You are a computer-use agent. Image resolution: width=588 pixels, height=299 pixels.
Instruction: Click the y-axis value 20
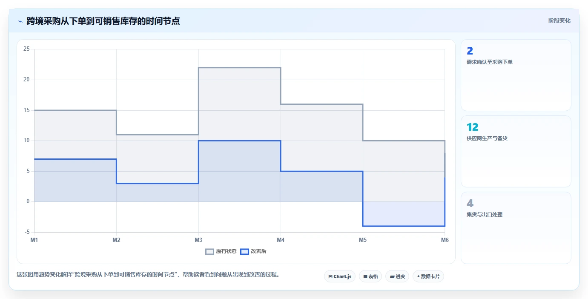26,80
